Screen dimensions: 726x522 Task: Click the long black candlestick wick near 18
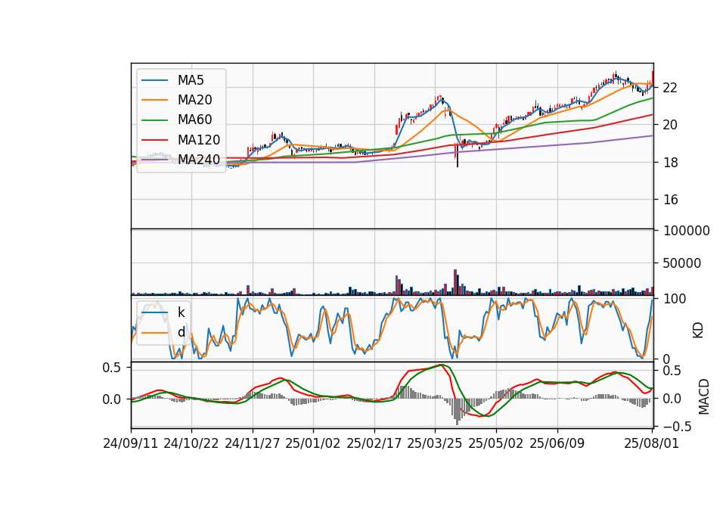(x=458, y=156)
